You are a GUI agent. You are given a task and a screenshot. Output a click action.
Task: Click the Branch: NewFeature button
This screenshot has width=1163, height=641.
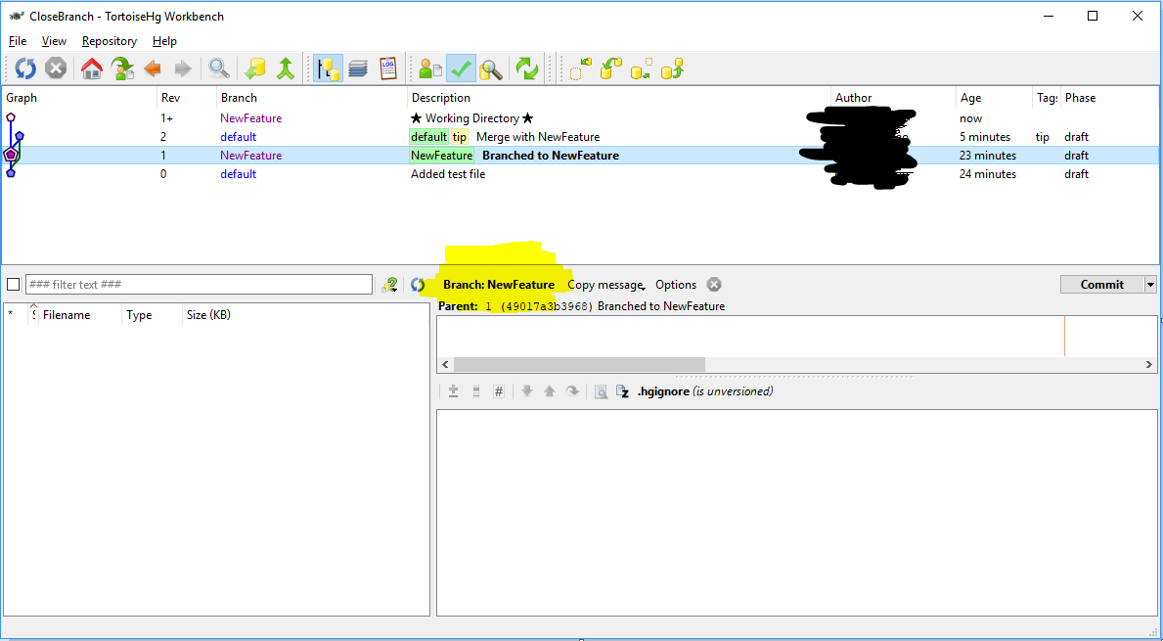pyautogui.click(x=499, y=284)
